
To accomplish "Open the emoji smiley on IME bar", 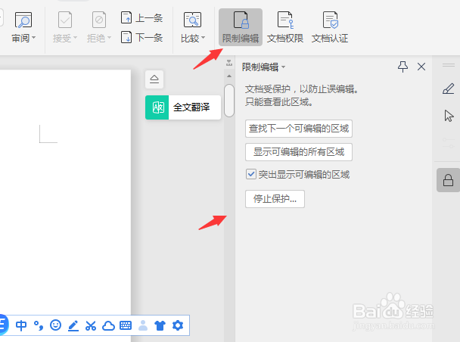I will click(x=55, y=325).
